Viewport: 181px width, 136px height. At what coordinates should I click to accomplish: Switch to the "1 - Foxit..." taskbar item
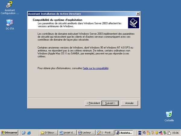click(x=106, y=133)
